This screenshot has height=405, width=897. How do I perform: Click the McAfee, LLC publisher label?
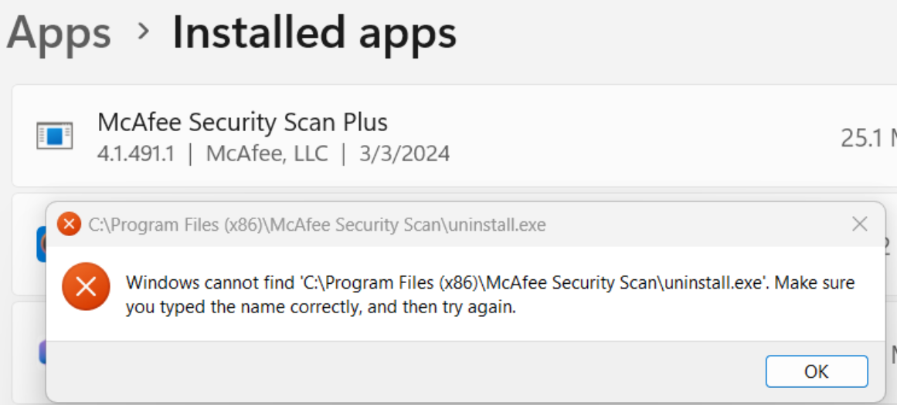(267, 154)
